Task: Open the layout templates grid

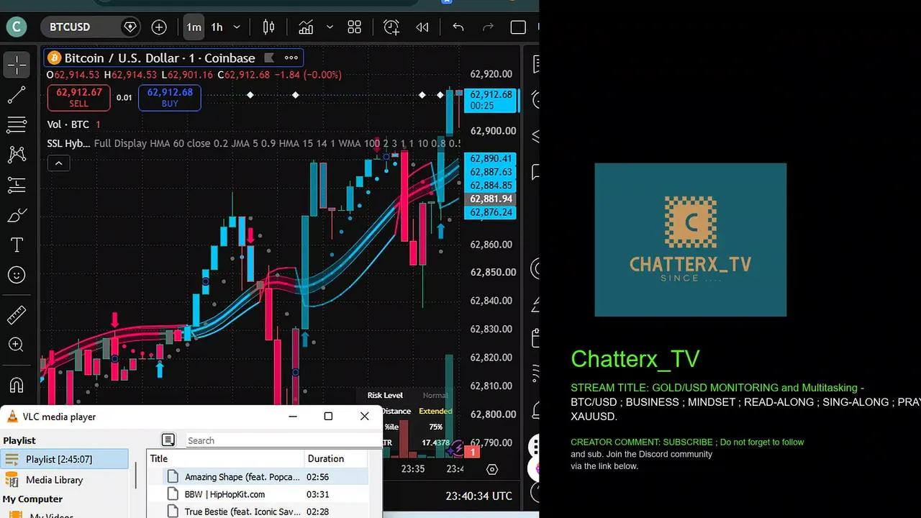Action: coord(354,27)
